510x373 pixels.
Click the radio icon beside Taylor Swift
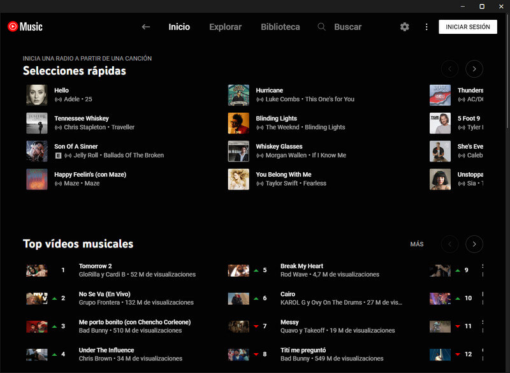[260, 184]
